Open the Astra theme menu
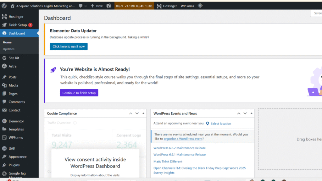Viewport: 322px width, 181px height. (x=19, y=66)
